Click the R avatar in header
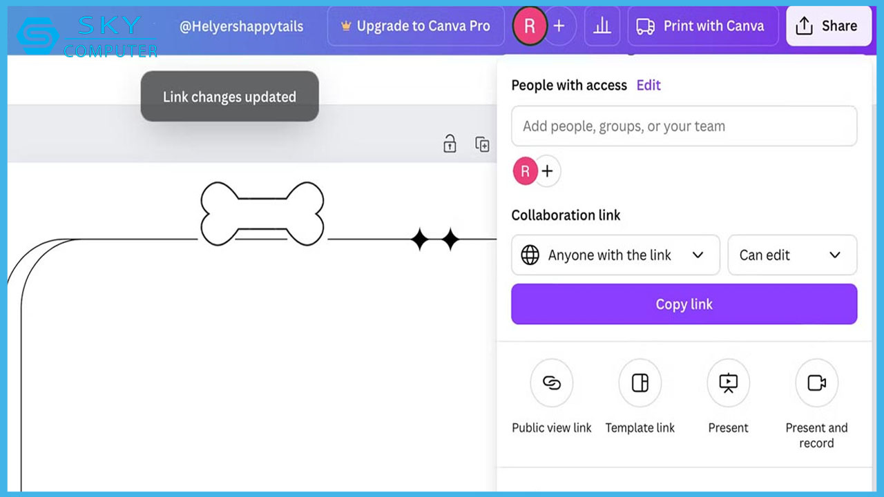 coord(530,26)
